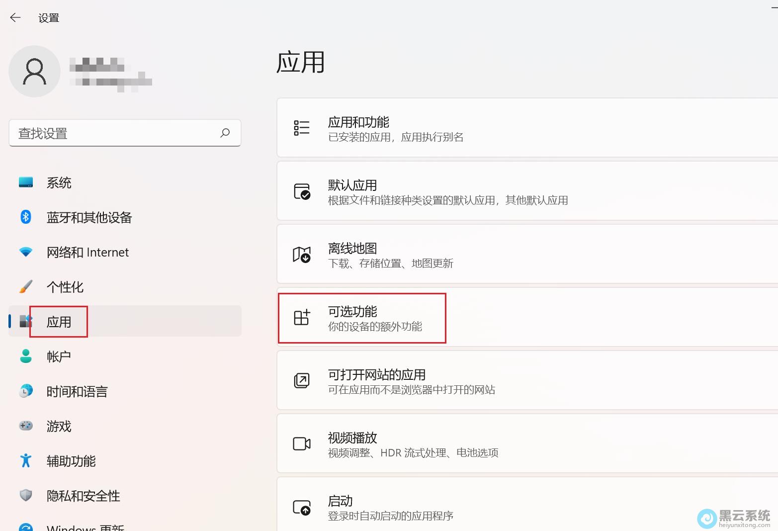The height and width of the screenshot is (531, 778).
Task: Click the accessibility figure icon for 辅助功能
Action: pyautogui.click(x=25, y=461)
